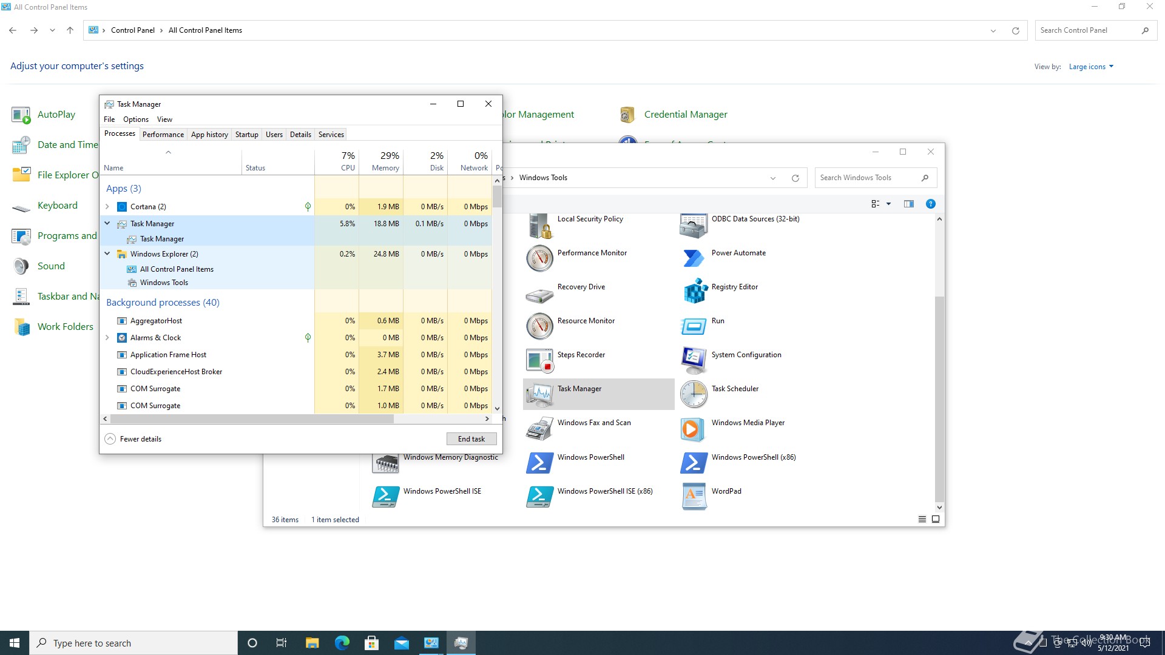The width and height of the screenshot is (1165, 655).
Task: Open recent locations dropdown in Control Panel
Action: click(x=52, y=30)
